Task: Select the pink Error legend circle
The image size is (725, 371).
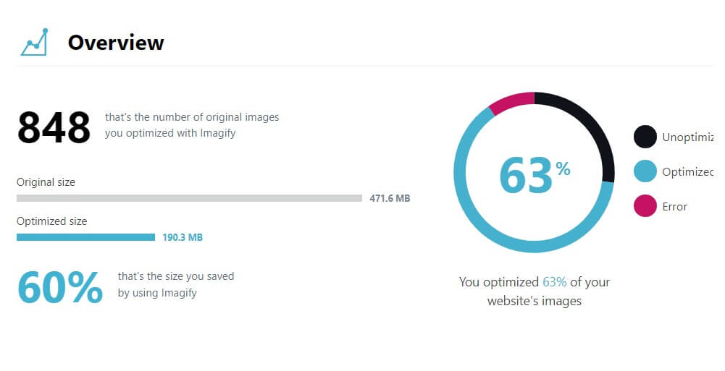Action: (645, 206)
